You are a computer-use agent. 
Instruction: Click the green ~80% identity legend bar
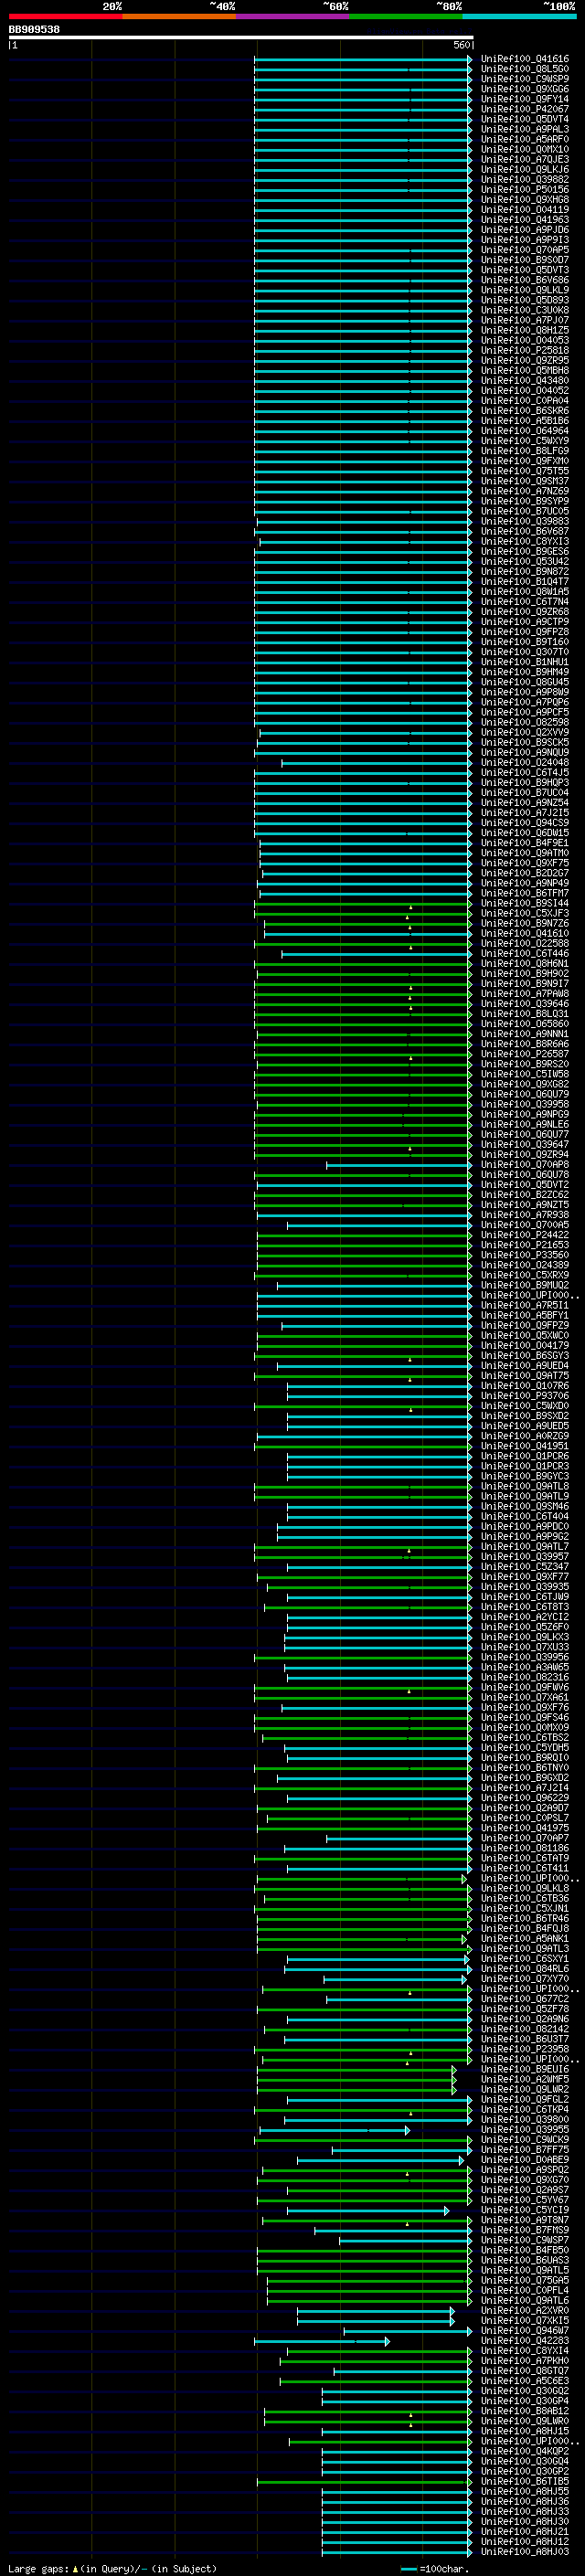tap(406, 16)
